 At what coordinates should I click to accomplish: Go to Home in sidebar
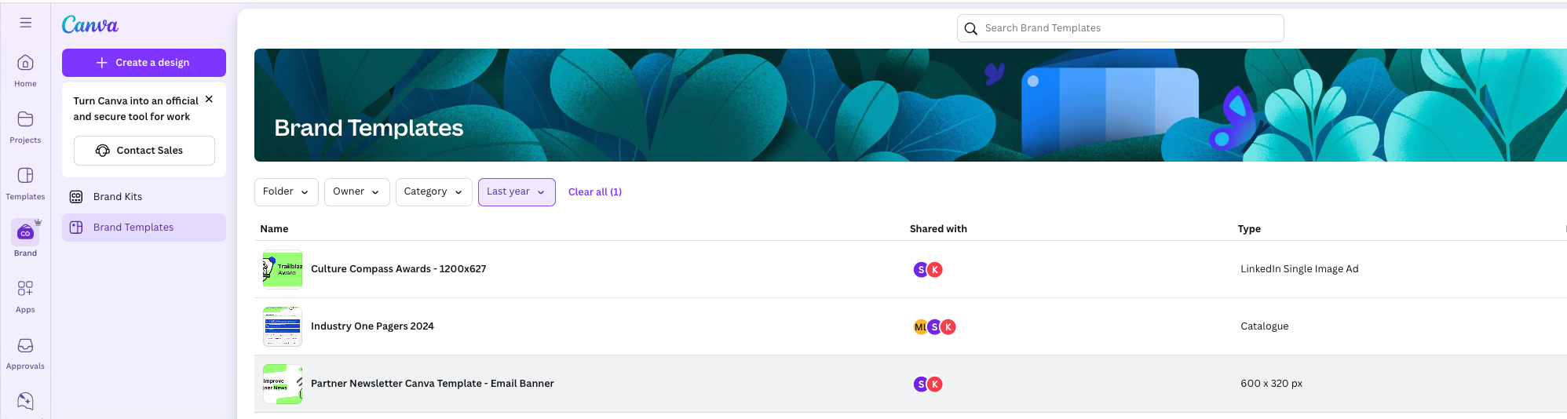25,64
